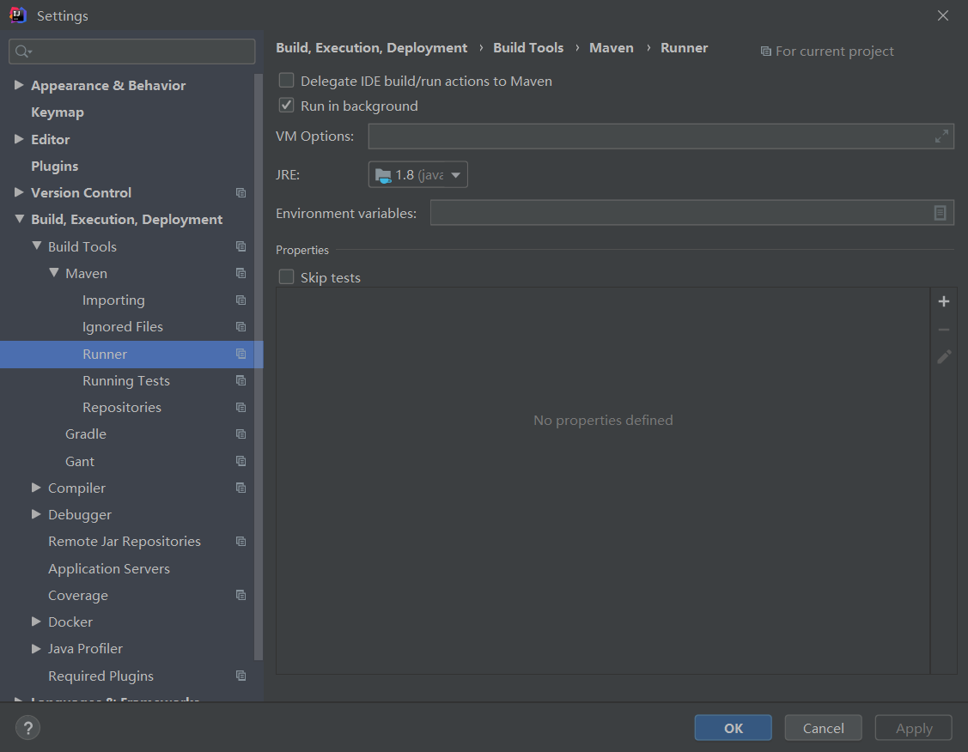Click project-level icon beside Remote Jar Repositories

click(x=240, y=542)
